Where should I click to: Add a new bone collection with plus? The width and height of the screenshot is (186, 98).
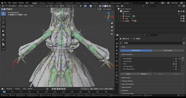(183, 58)
